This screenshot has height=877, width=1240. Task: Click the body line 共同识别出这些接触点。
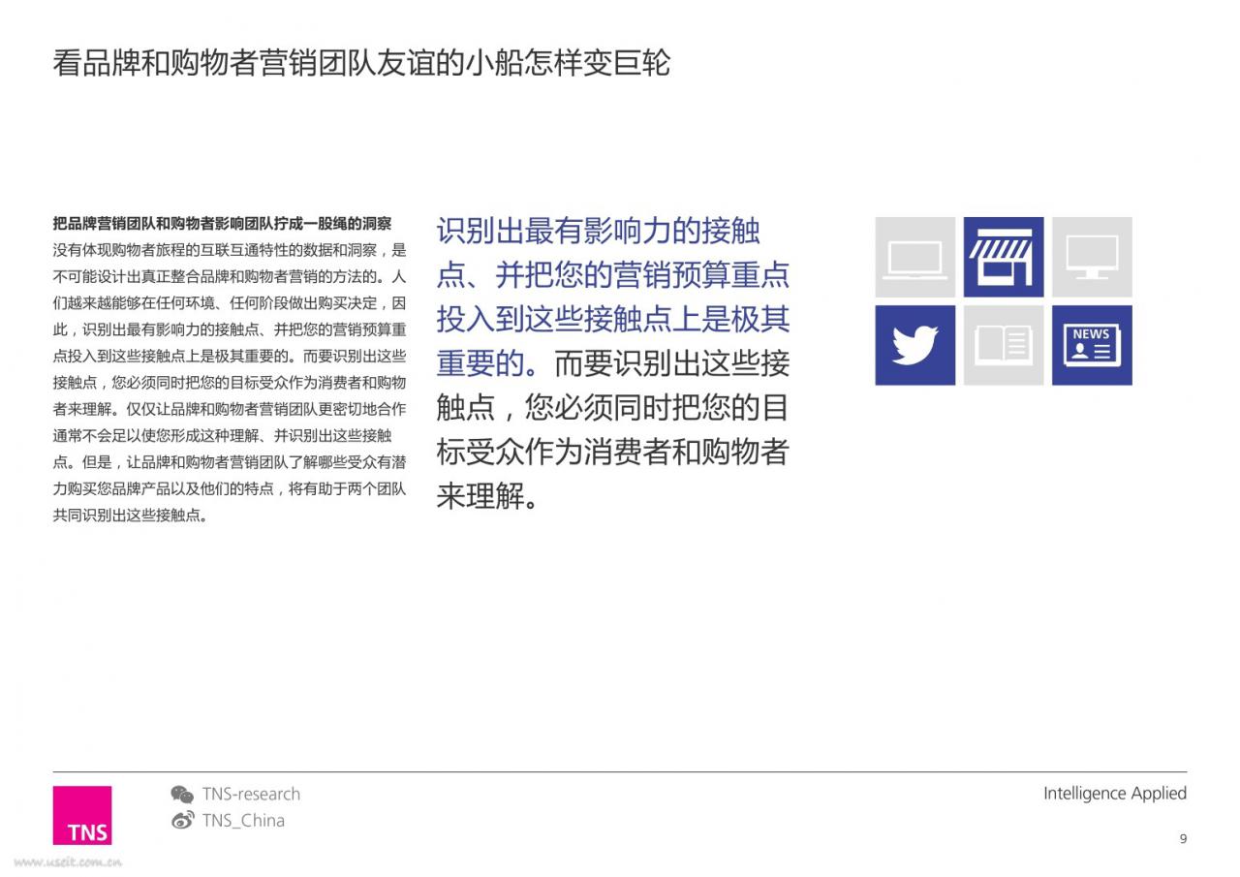pyautogui.click(x=131, y=515)
